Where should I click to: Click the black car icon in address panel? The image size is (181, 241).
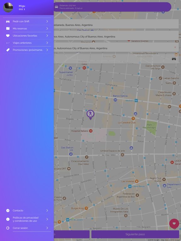pos(174,59)
